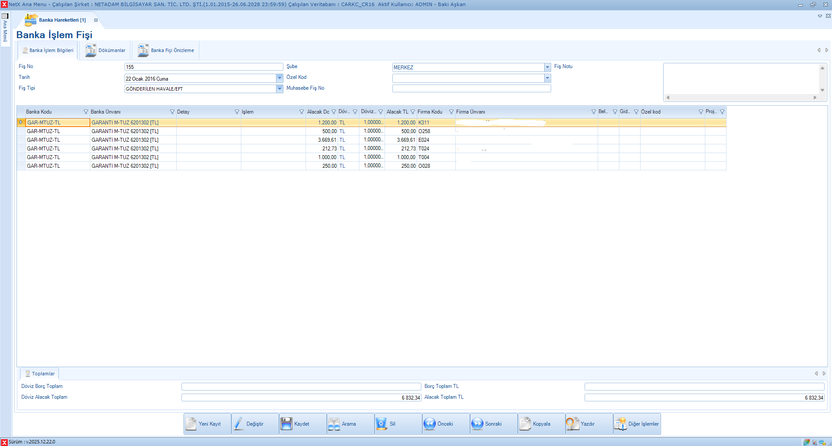The image size is (832, 446).
Task: Open filter for Alacak TL column
Action: click(x=413, y=112)
